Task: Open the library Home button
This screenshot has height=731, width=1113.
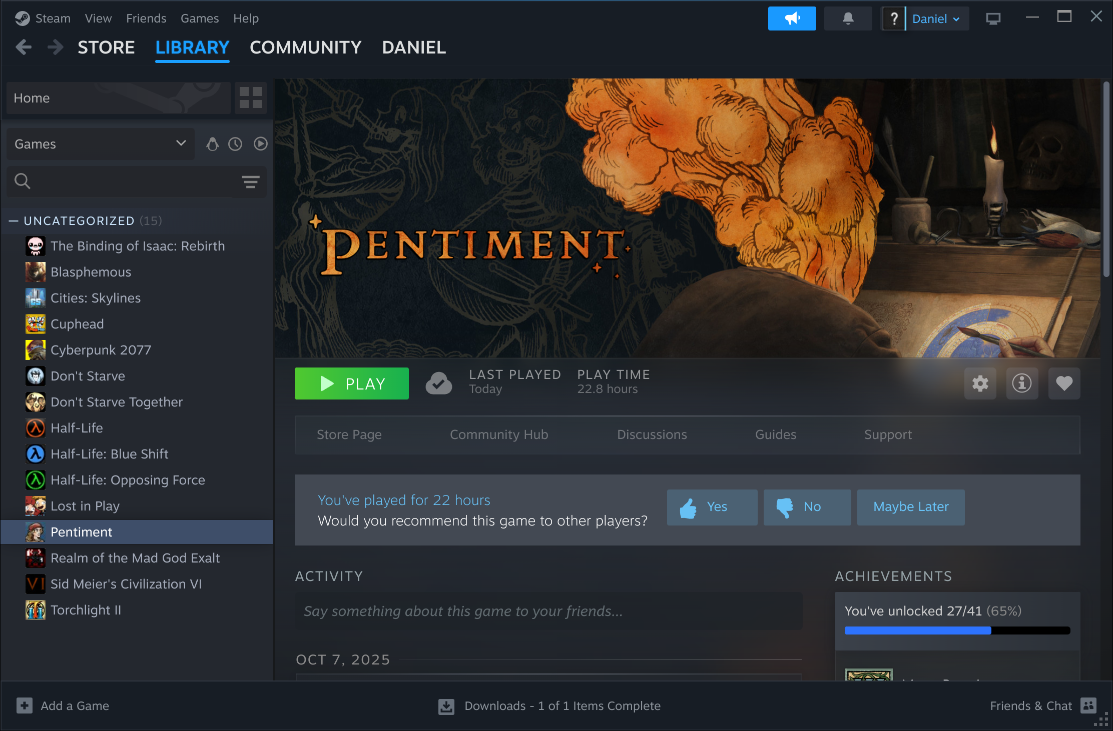Action: 118,98
